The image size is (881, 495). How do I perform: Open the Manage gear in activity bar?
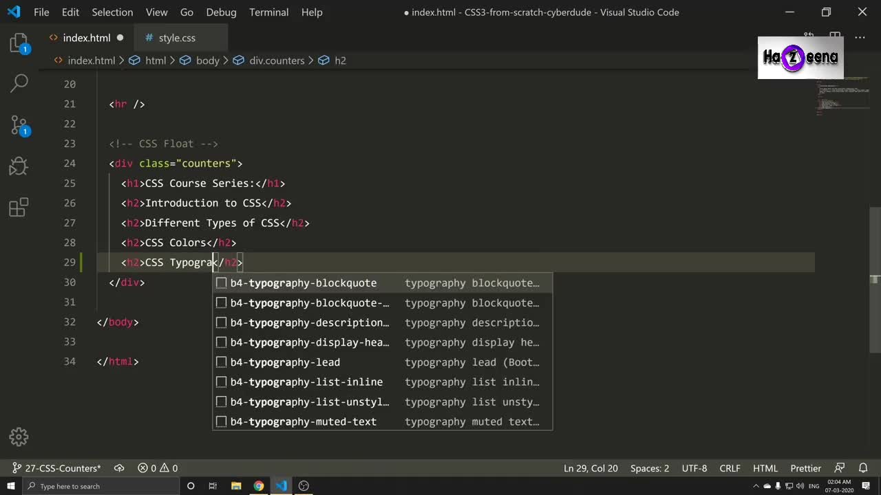tap(19, 437)
